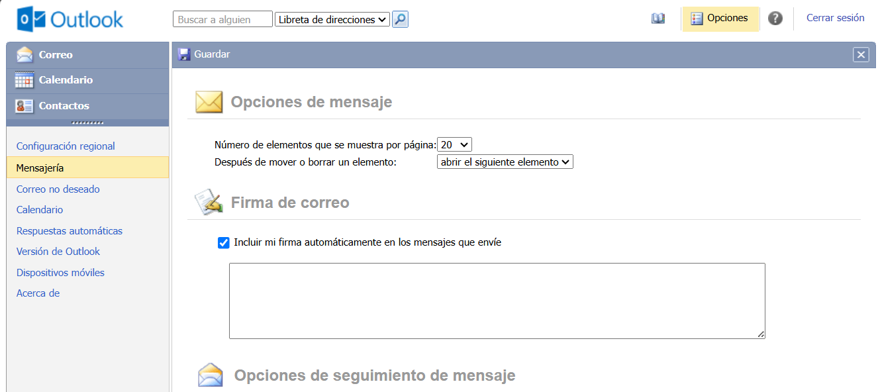878x392 pixels.
Task: Toggle automatic signature inclusion checkbox
Action: (224, 242)
